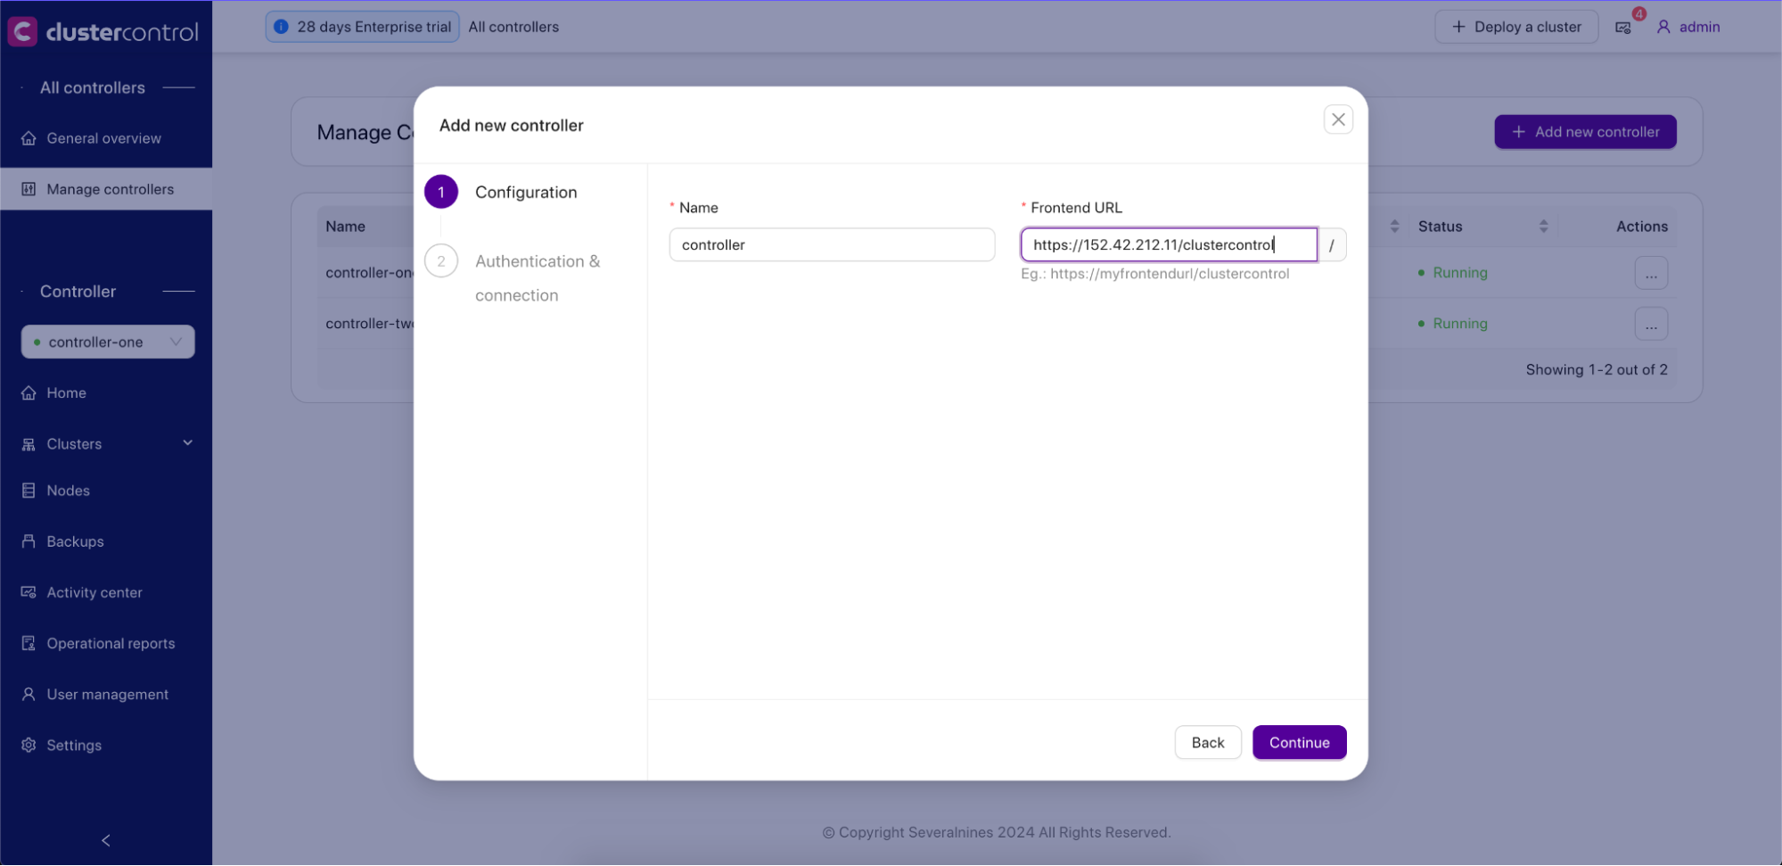
Task: Click the plus icon on Deploy a cluster
Action: tap(1458, 27)
